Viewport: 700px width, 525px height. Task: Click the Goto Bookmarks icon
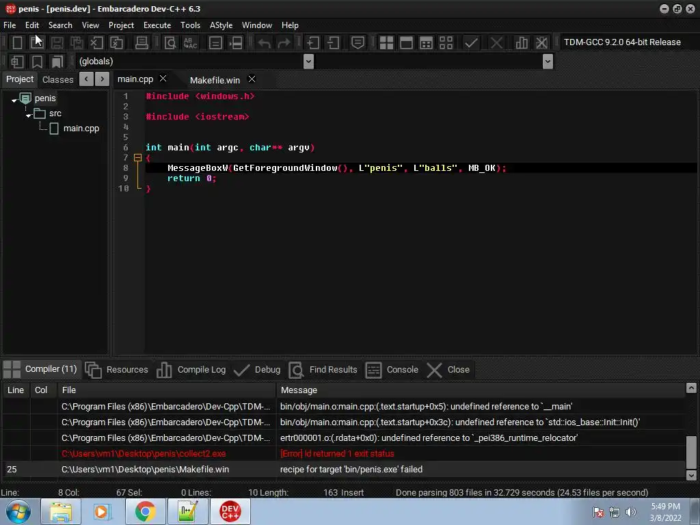pos(57,62)
